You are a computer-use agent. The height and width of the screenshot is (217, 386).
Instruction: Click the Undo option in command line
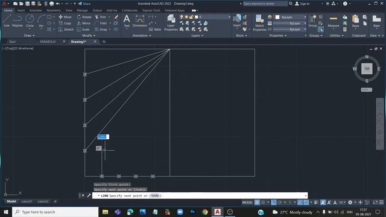pos(155,195)
